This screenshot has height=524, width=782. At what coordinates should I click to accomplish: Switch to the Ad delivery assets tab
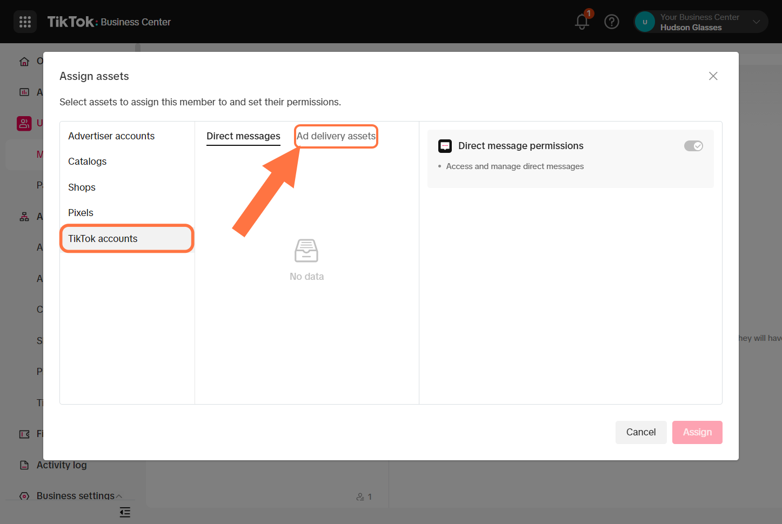336,136
